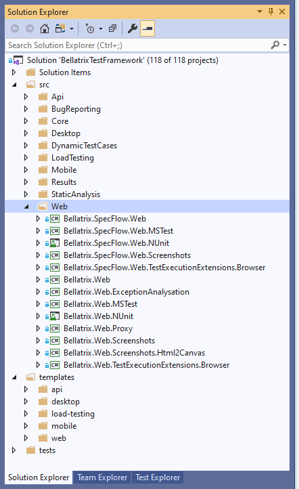Expand Bellatrix.SpecFlow.Web.NUnit project node
Image resolution: width=299 pixels, height=489 pixels.
pos(38,243)
